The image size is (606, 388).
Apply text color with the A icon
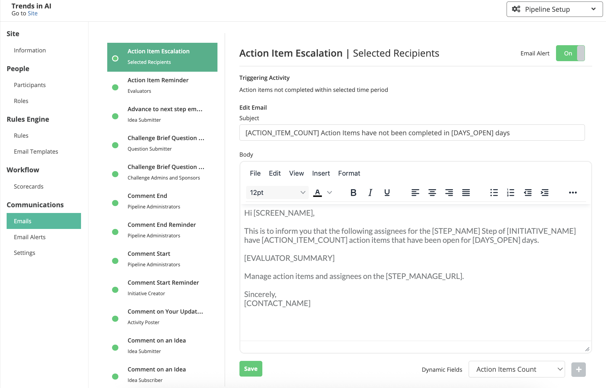(x=317, y=192)
